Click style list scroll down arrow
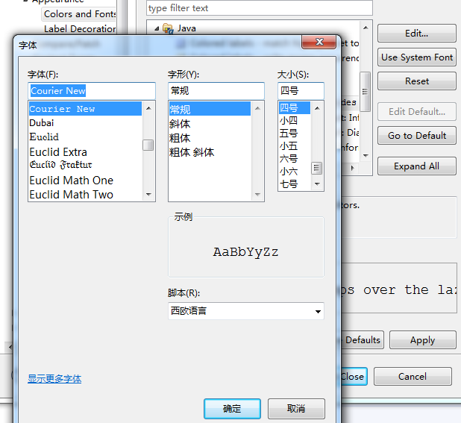461x423 pixels. 257,194
